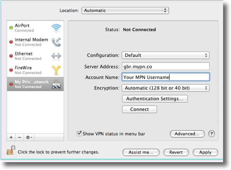The width and height of the screenshot is (231, 170).
Task: Click the Internal Modem phone icon
Action: pos(56,42)
